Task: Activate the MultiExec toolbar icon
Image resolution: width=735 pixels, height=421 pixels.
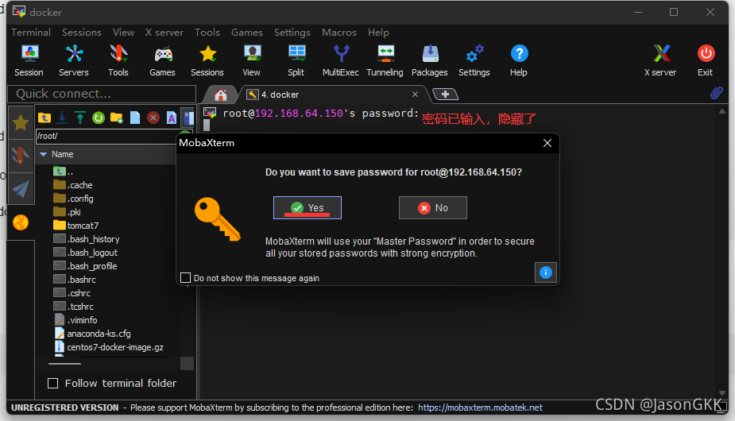Action: [341, 60]
